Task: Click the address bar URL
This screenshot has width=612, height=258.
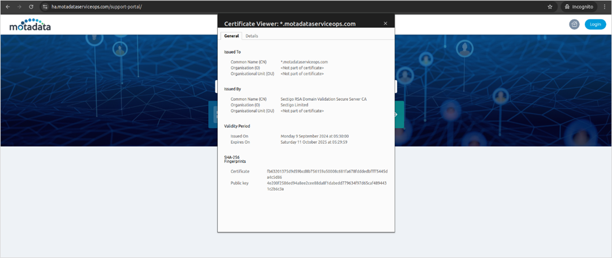Action: (x=96, y=7)
